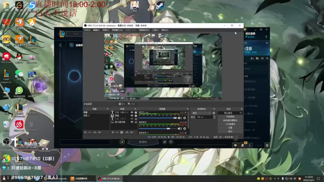324x182 pixels.
Task: Expand the 停止推流 dropdown arrow
Action: (241, 113)
